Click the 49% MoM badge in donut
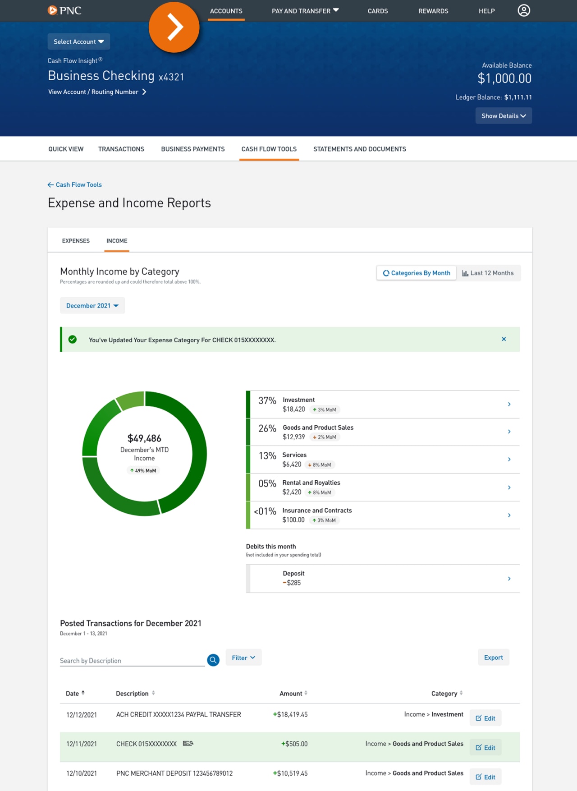Viewport: 577px width, 791px height. [143, 470]
